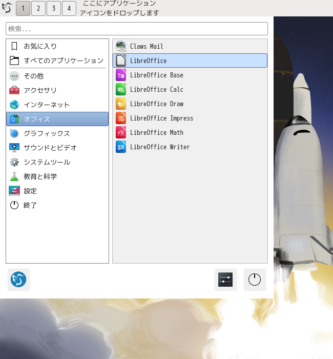The height and width of the screenshot is (359, 333).
Task: Switch to workspace 2
Action: click(38, 8)
